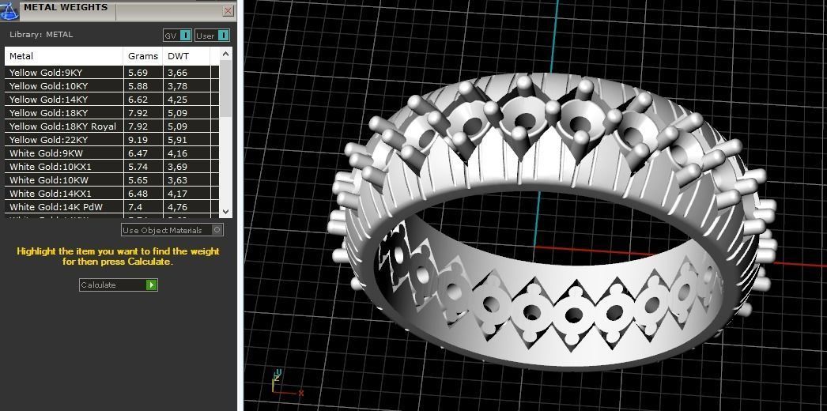
Task: Click the 5,91 DWT value
Action: tap(178, 140)
